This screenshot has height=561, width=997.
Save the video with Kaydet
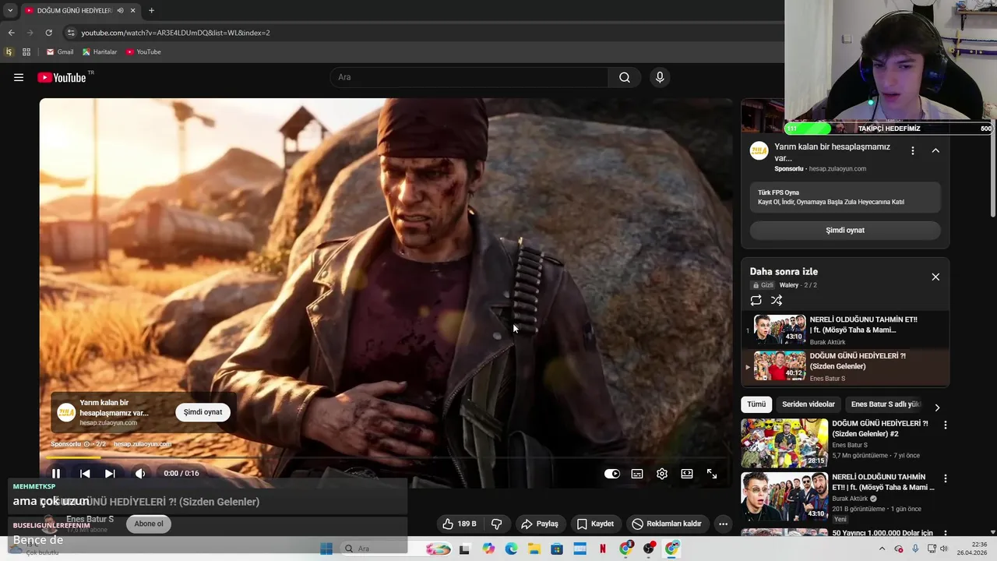[x=595, y=524]
